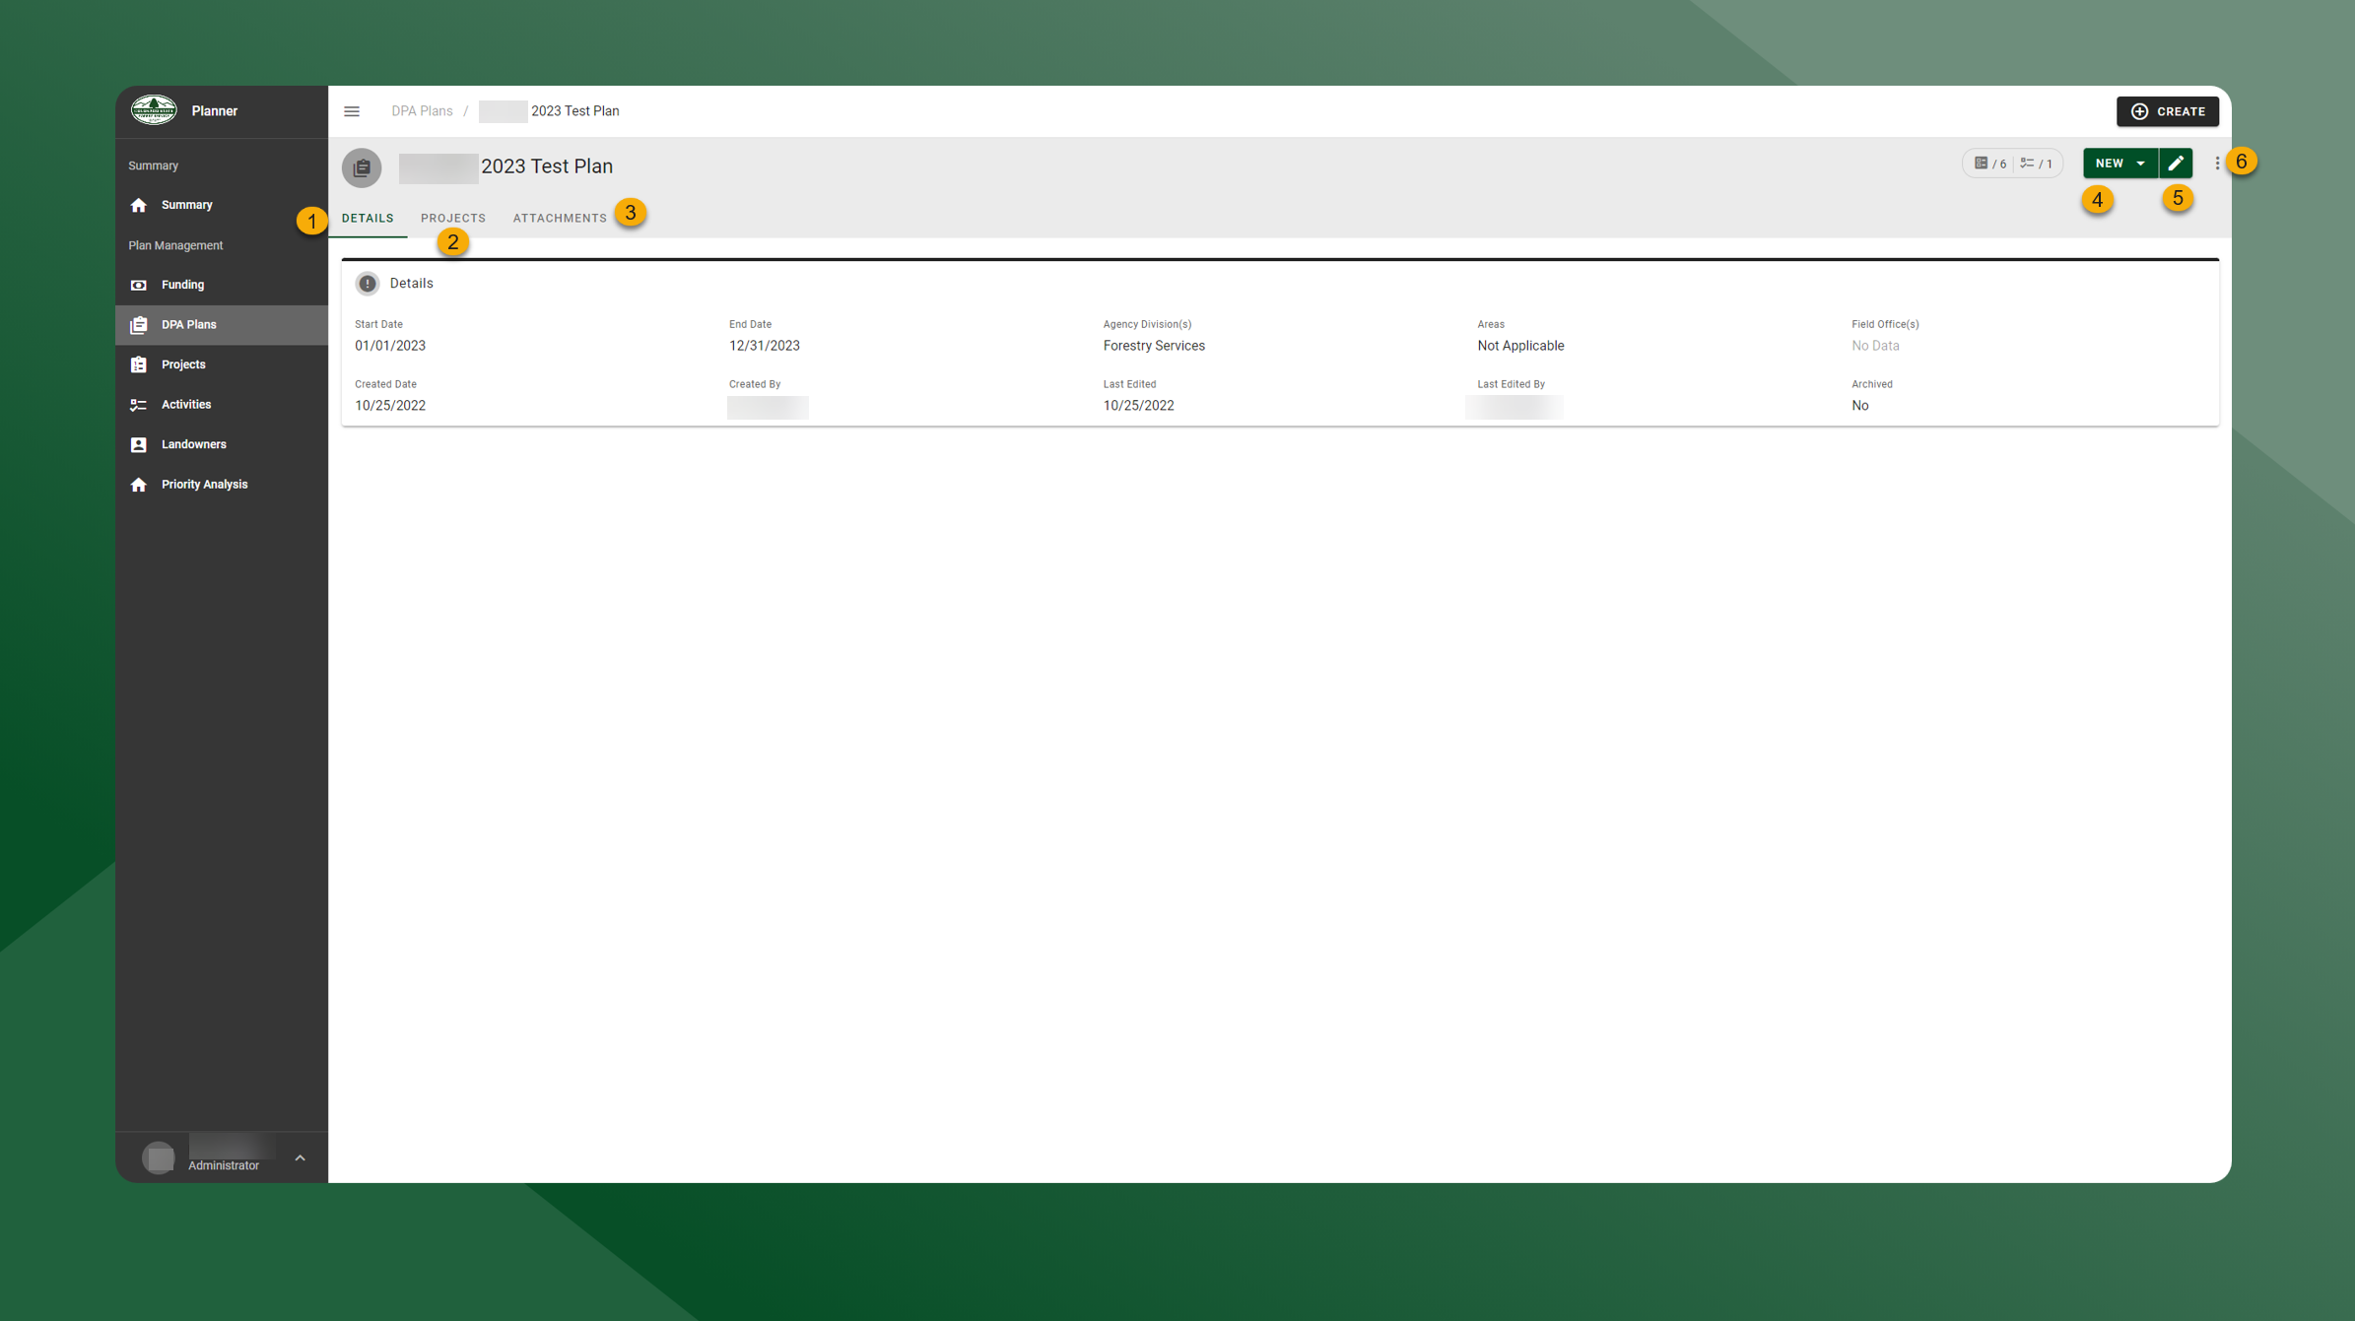Screen dimensions: 2355x1321
Task: Open the three-dot more options icon
Action: (2216, 163)
